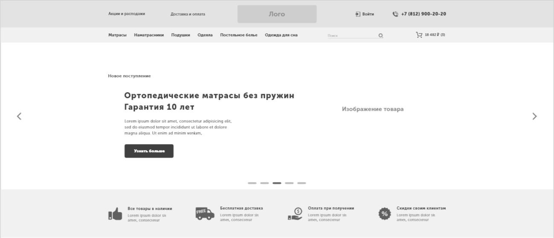Open the Наматрасники menu
Viewport: 554px width, 238px height.
149,35
